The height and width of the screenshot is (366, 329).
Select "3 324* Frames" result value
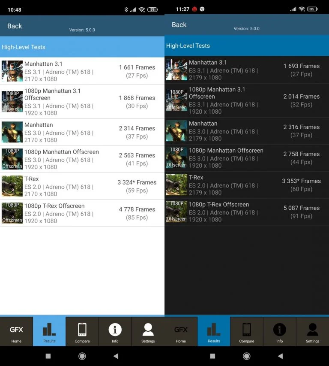click(x=137, y=182)
